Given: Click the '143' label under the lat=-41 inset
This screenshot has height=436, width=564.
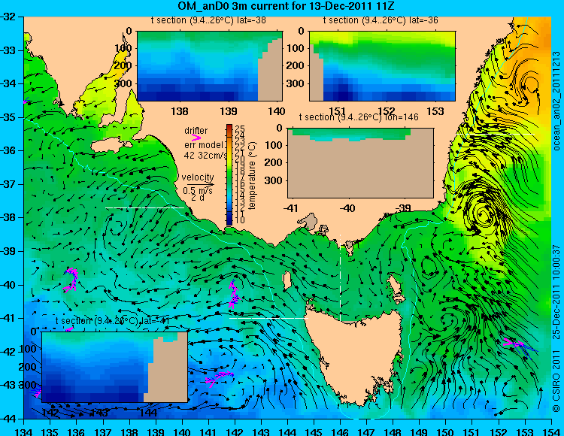Looking at the screenshot, I should 99,413.
